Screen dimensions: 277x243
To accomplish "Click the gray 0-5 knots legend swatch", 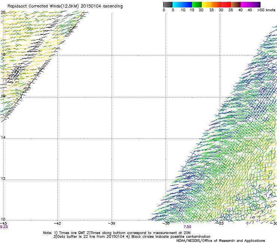I will [168, 4].
